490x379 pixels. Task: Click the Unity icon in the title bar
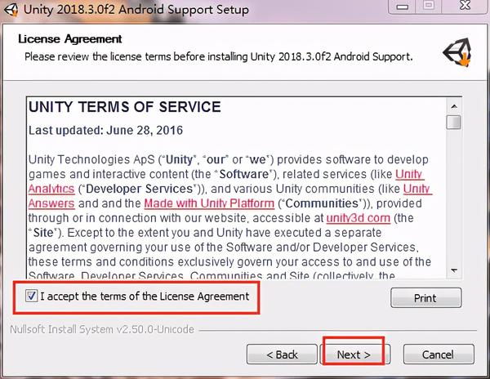(x=11, y=11)
